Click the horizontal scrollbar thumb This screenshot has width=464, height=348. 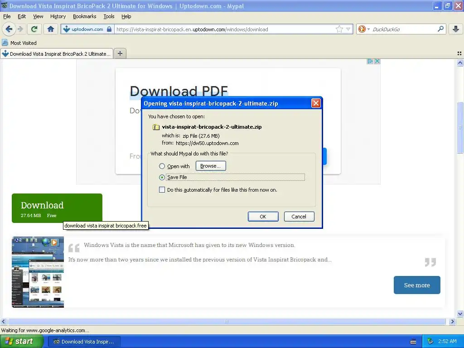tap(227, 321)
